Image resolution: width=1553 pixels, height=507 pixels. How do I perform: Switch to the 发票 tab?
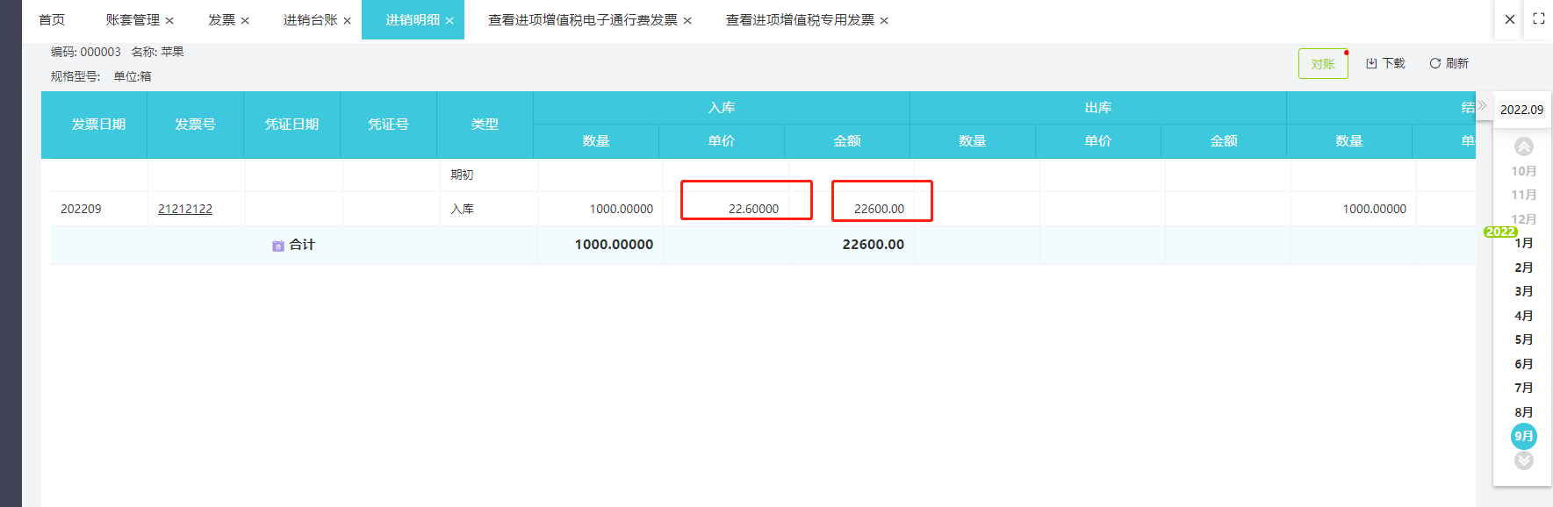click(221, 20)
